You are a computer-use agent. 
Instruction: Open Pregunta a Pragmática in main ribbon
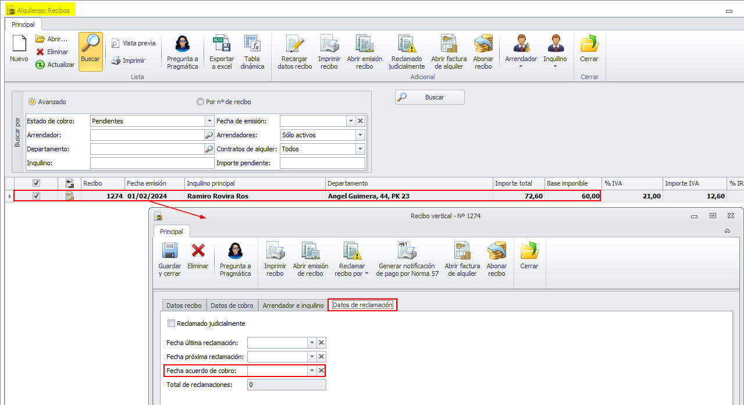[183, 52]
